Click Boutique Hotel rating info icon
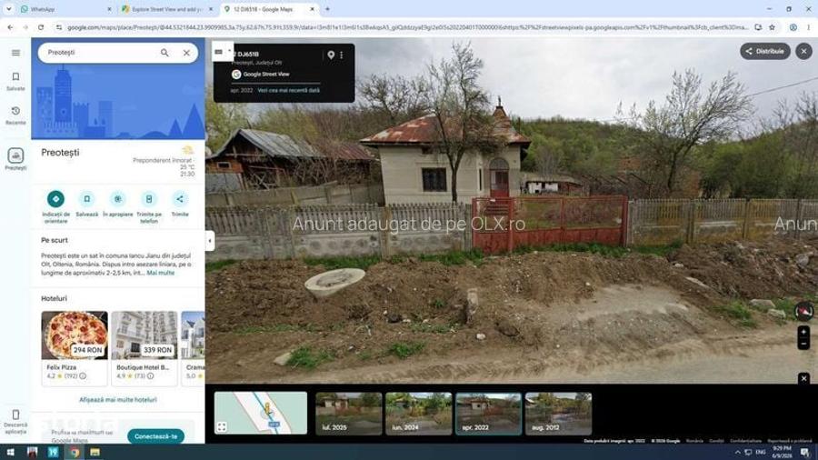This screenshot has width=818, height=460. pos(150,375)
